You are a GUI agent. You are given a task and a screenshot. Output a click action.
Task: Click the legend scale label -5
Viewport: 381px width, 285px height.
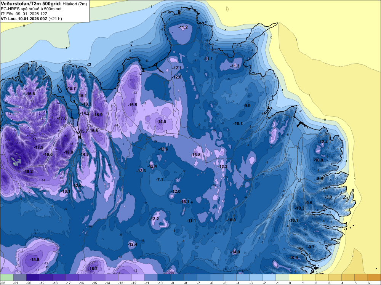(x=224, y=283)
